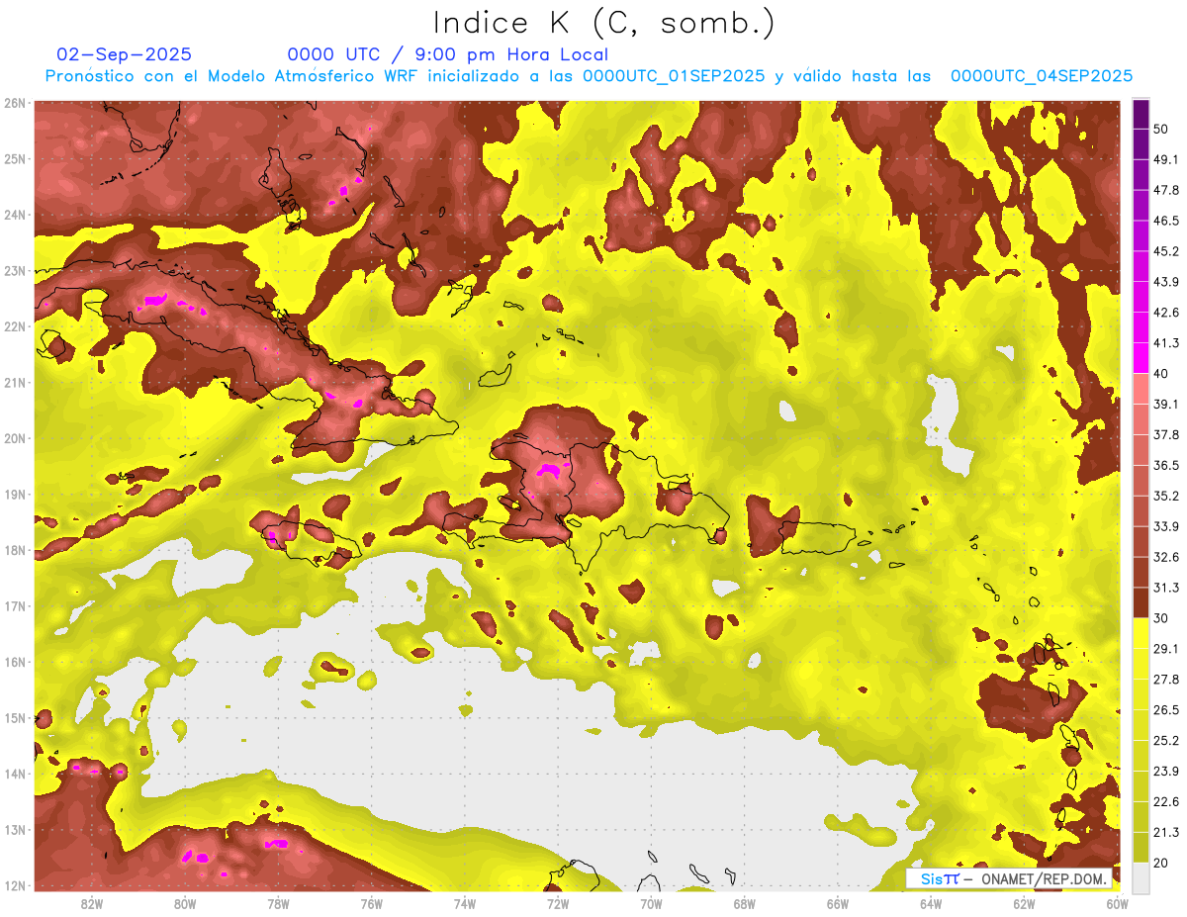This screenshot has height=917, width=1187.
Task: Click the "74W" longitude label
Action: [x=464, y=904]
